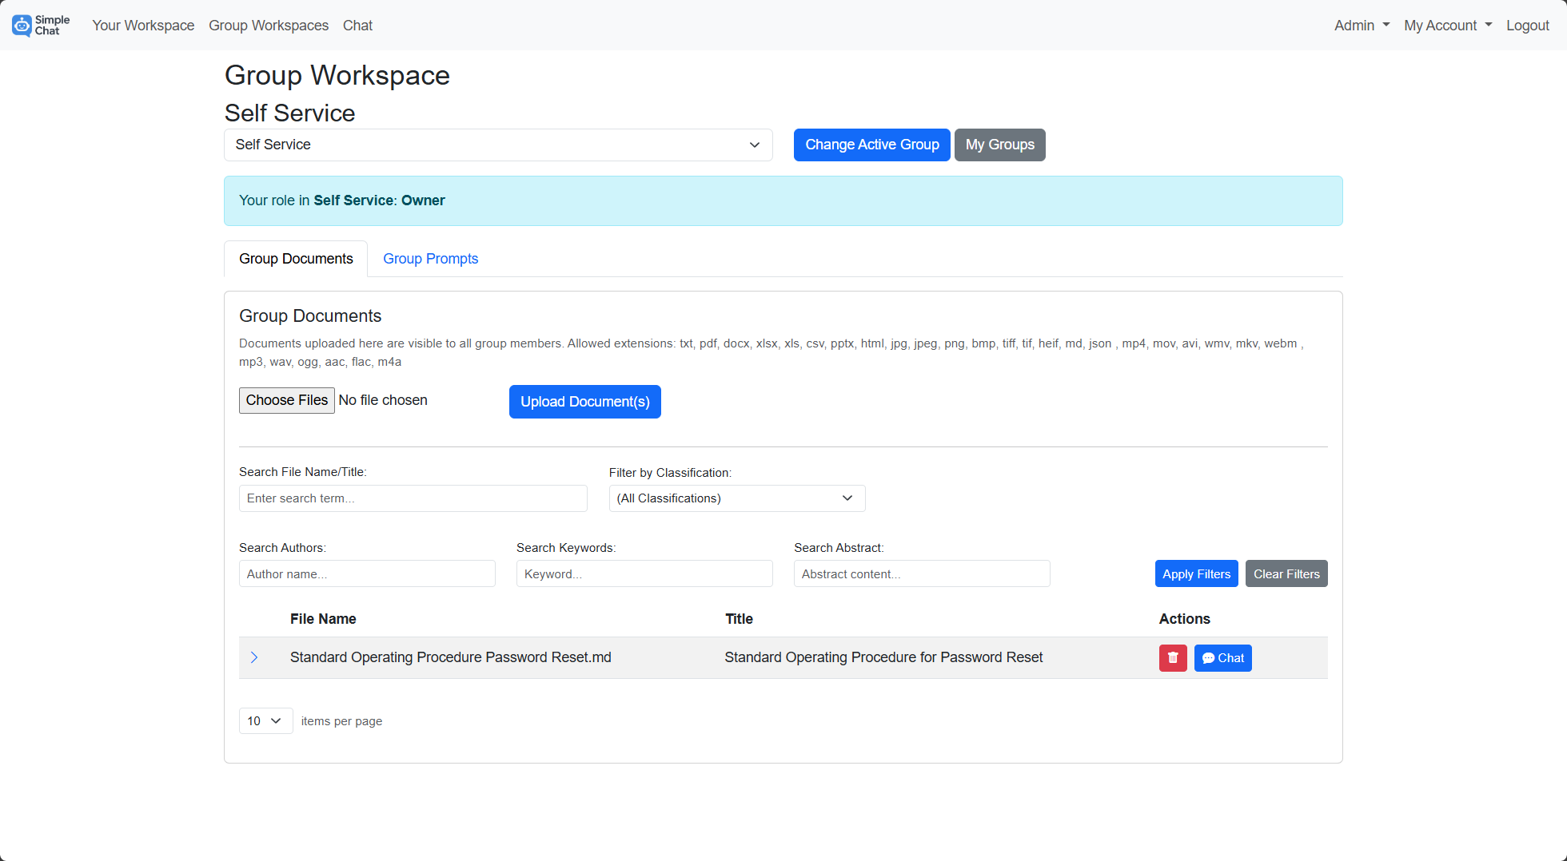Switch to the Group Prompts tab
This screenshot has height=861, width=1567.
click(430, 258)
